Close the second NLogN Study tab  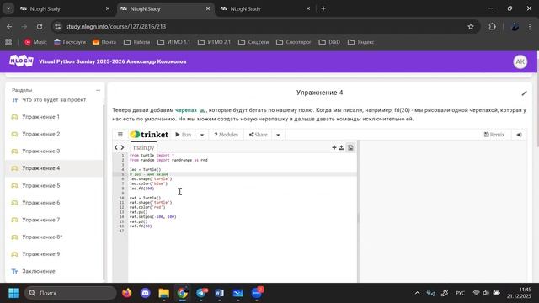pyautogui.click(x=208, y=9)
